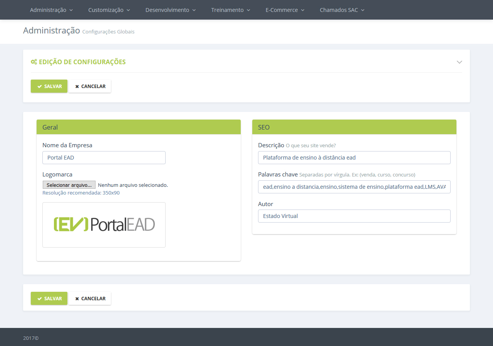Screen dimensions: 493x346
Task: Click inside the Palavras chave field
Action: (x=354, y=187)
